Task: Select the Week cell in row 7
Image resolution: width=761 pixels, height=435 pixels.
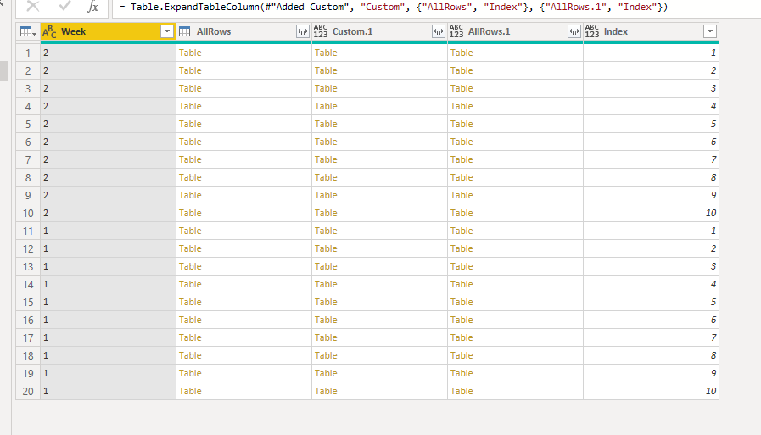Action: pos(109,159)
